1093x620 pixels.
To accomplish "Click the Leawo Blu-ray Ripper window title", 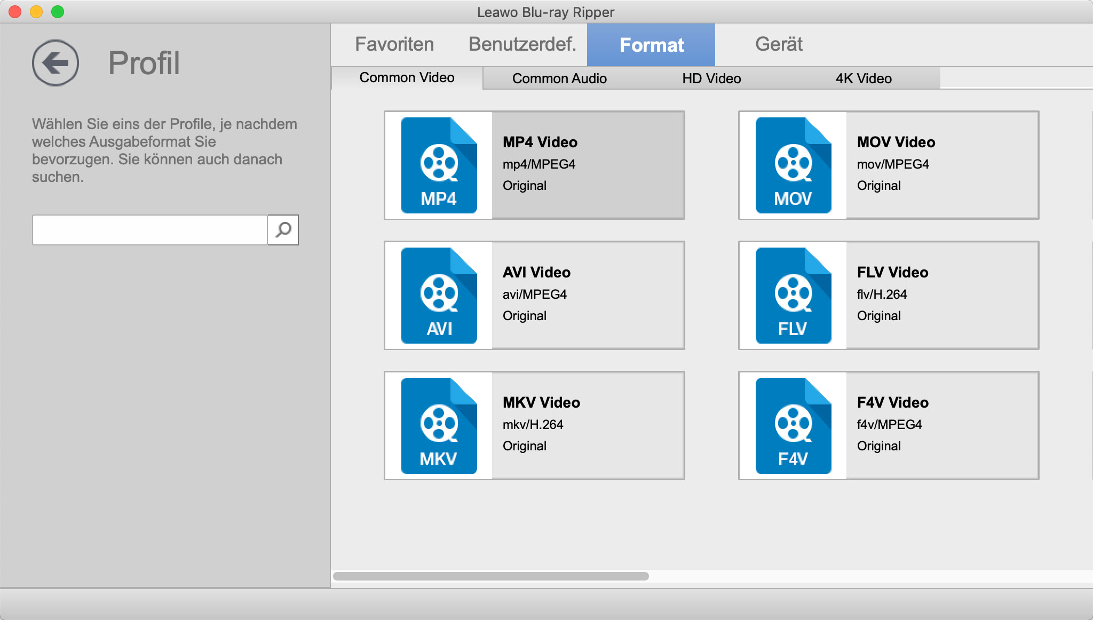I will [x=545, y=12].
